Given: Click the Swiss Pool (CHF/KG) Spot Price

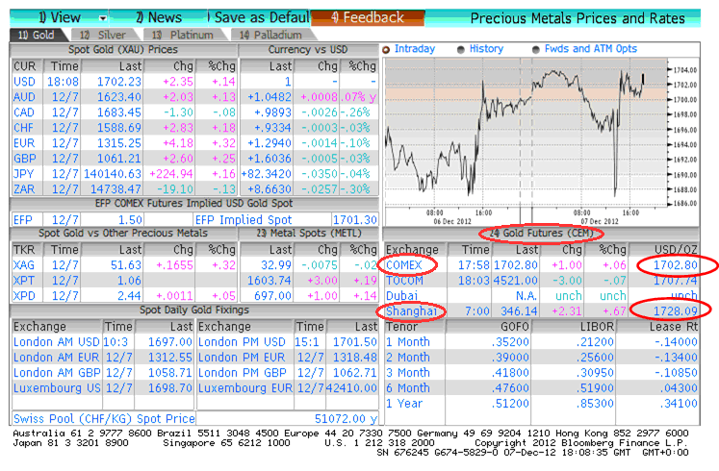Looking at the screenshot, I should (104, 419).
